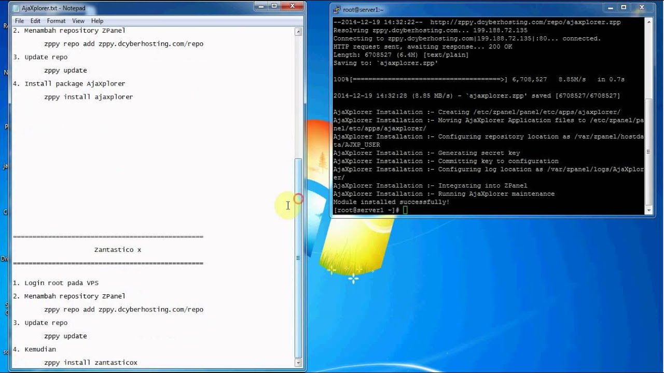The height and width of the screenshot is (373, 664).
Task: Maximize the root@server1 terminal window
Action: 624,7
